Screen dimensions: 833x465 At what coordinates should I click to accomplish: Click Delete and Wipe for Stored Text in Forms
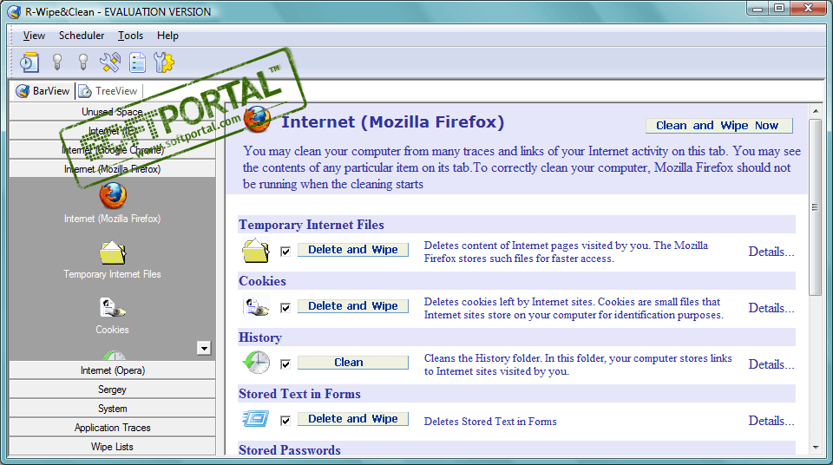[x=353, y=419]
